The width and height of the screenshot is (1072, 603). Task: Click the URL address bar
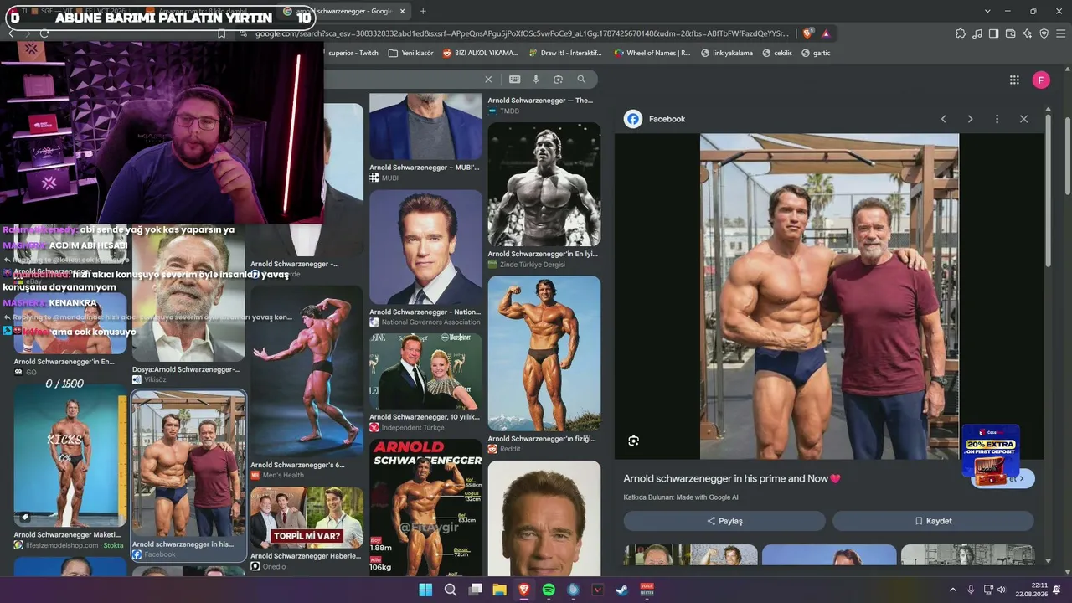(x=521, y=33)
